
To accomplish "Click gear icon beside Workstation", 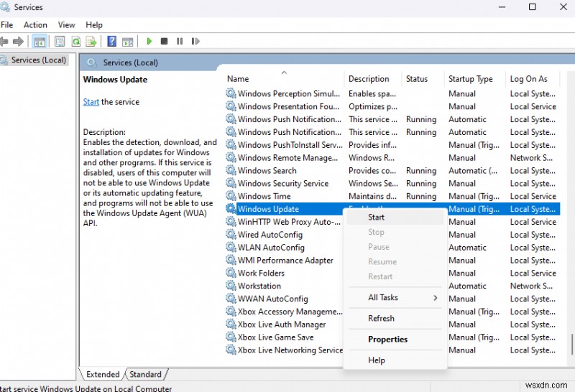I will pyautogui.click(x=231, y=286).
